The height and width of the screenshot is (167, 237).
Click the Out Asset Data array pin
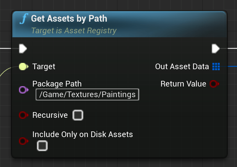pyautogui.click(x=216, y=67)
